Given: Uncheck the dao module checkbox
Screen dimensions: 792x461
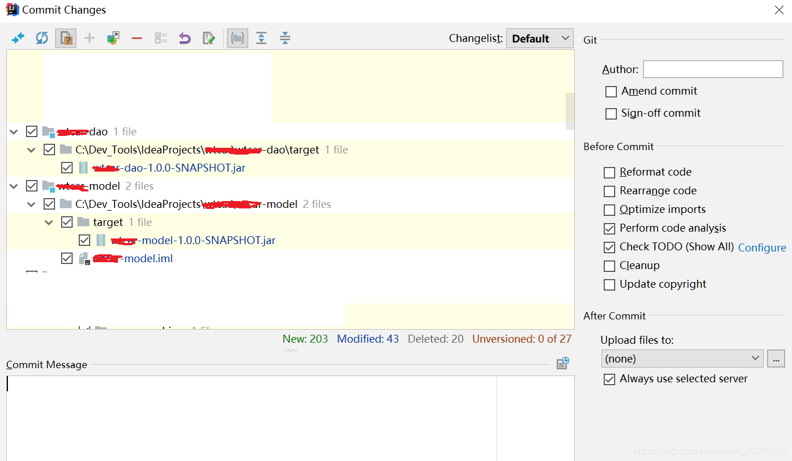Looking at the screenshot, I should (32, 131).
